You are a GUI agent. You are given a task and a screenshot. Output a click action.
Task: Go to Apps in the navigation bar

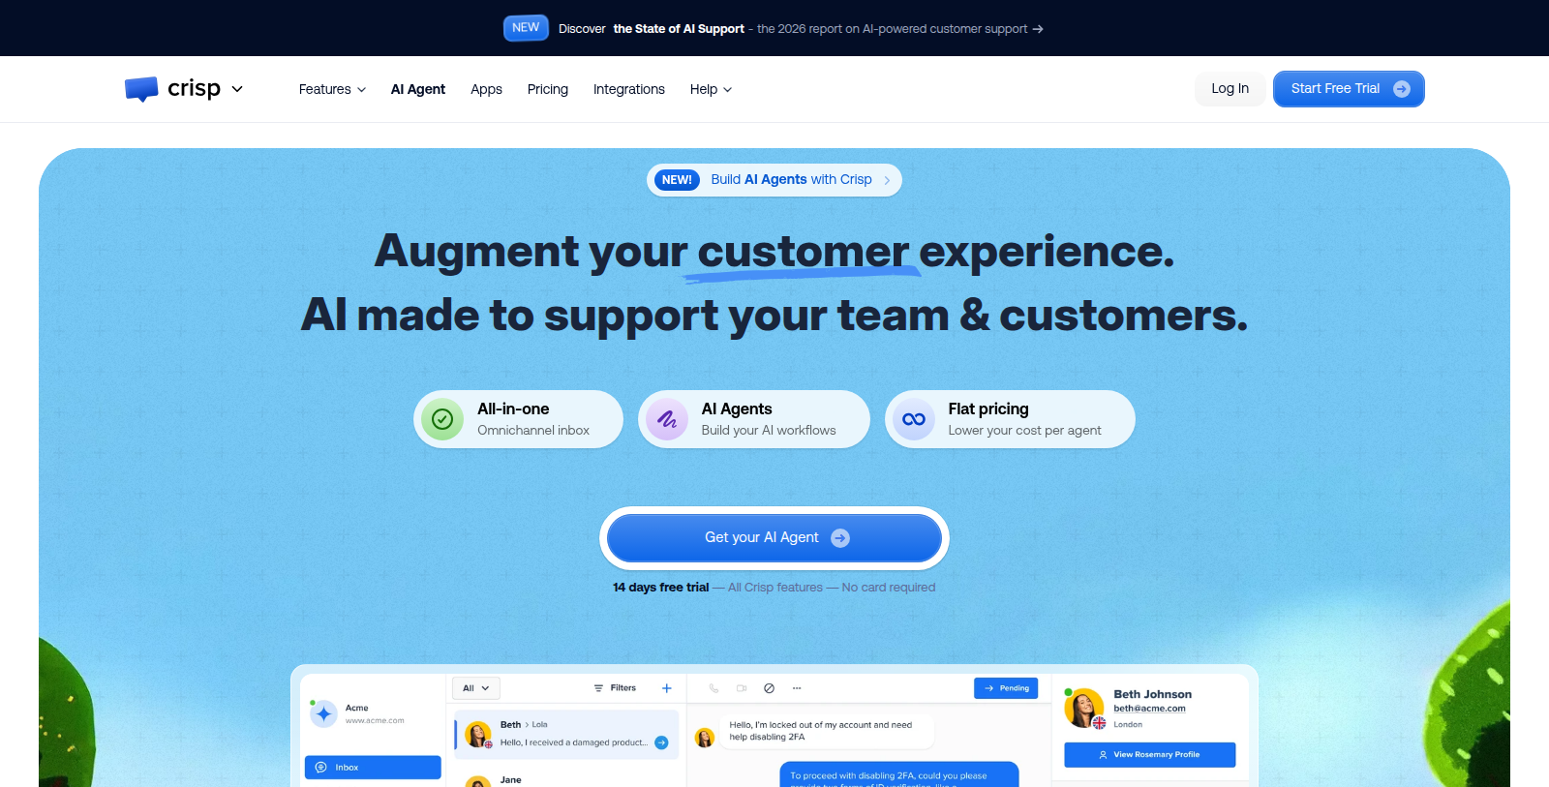pos(486,89)
